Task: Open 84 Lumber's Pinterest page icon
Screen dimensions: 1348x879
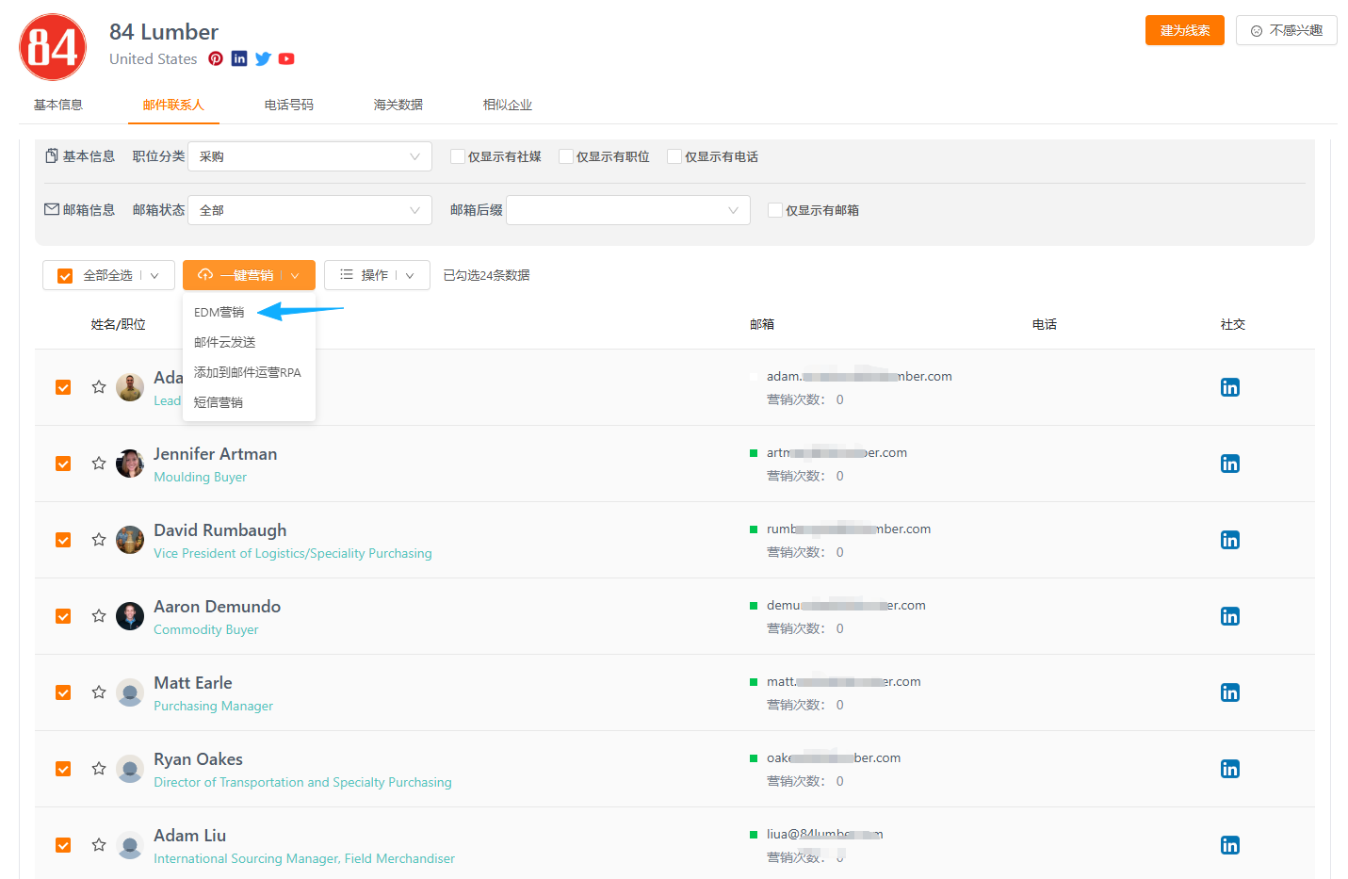Action: [216, 58]
